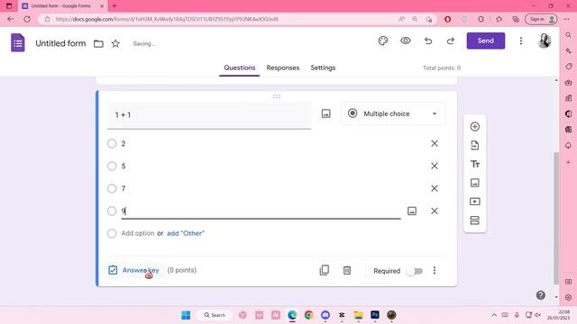Remove option 5
577x324 pixels.
[x=435, y=166]
